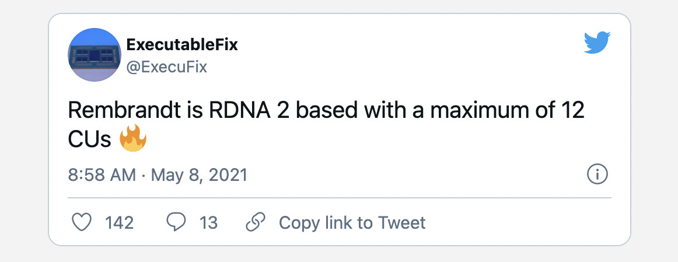This screenshot has height=262, width=678.
Task: Click the Twitter bird logo
Action: pyautogui.click(x=597, y=43)
